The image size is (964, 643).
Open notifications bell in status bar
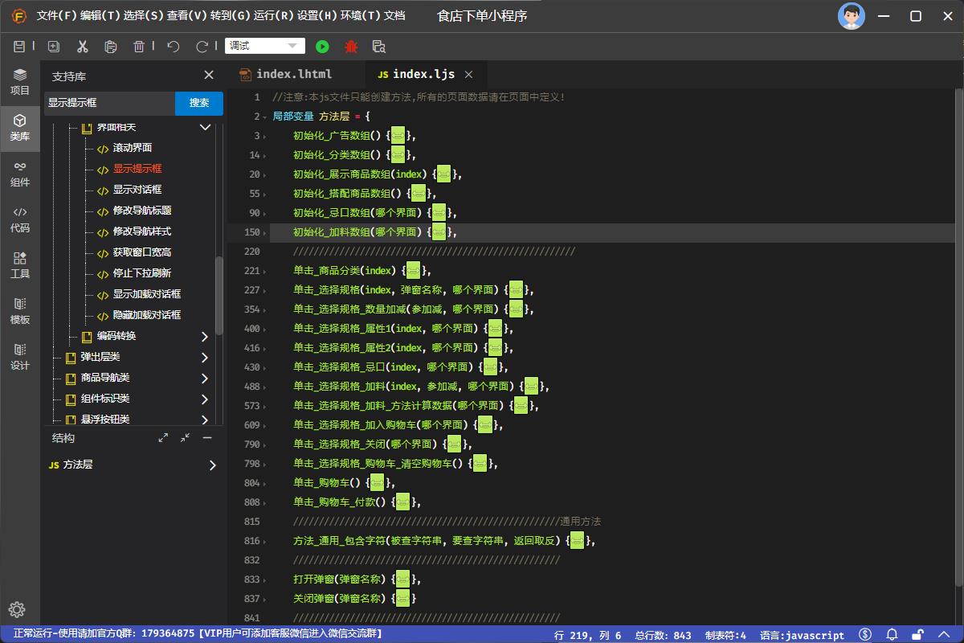892,634
